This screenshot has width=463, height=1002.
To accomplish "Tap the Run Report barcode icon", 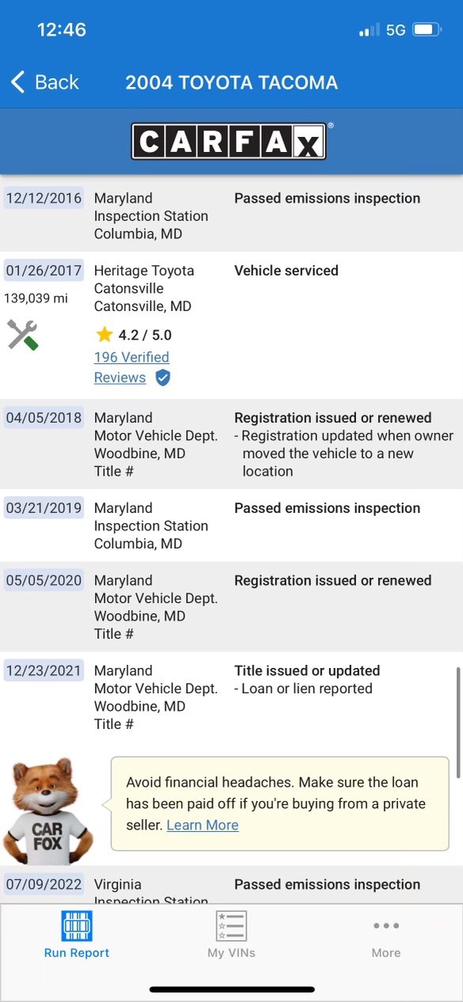I will point(77,925).
